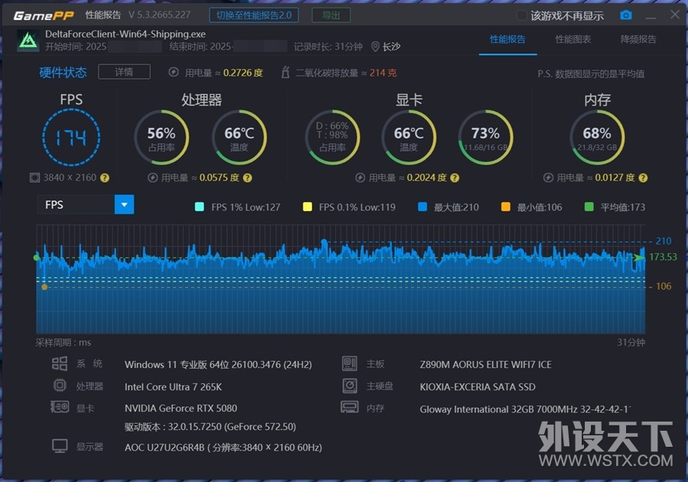Click the GamePP logo

[44, 16]
